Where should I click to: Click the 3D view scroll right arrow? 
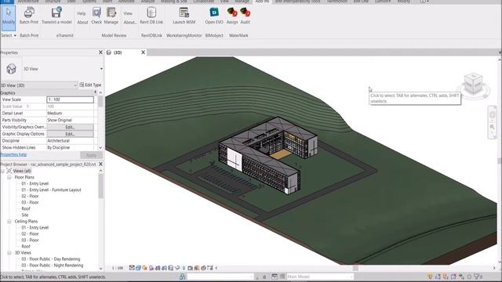494,268
